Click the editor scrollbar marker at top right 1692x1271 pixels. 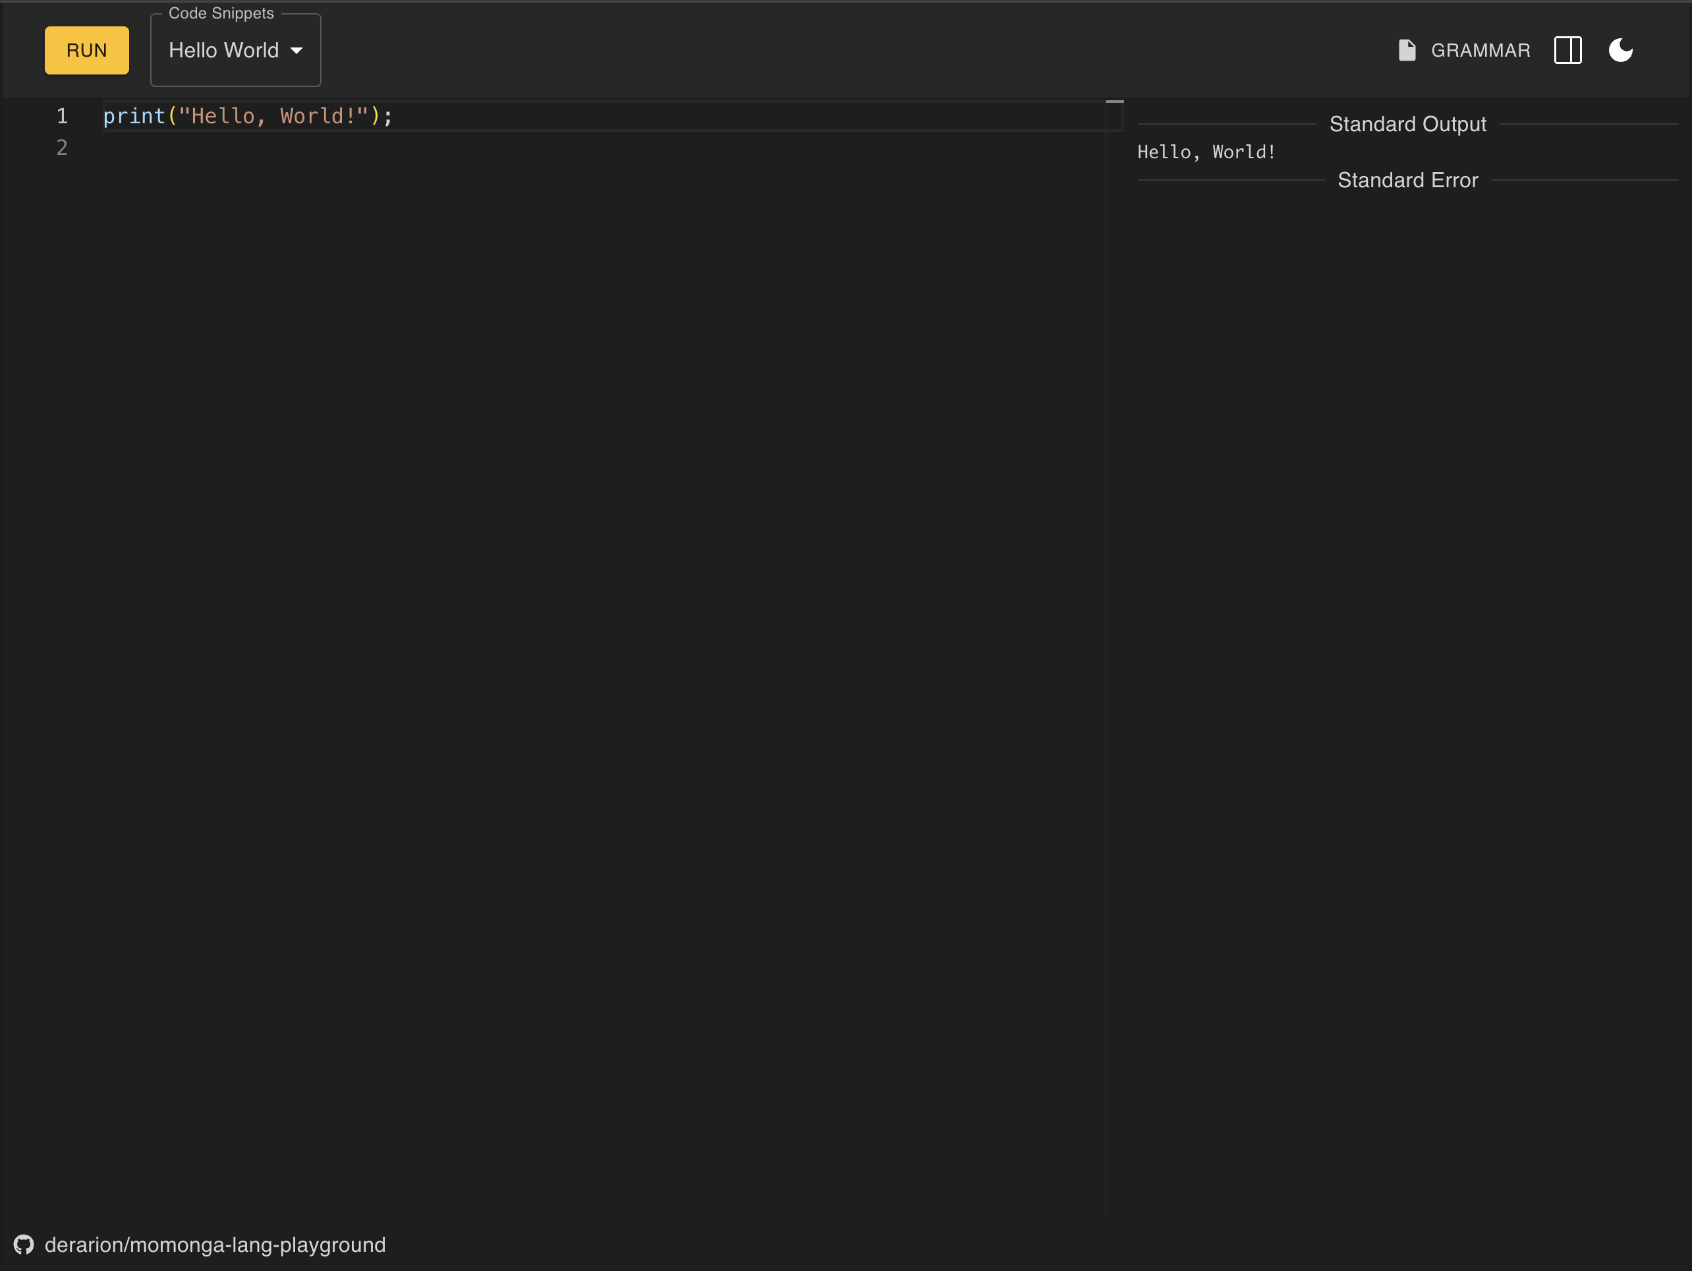[1114, 102]
